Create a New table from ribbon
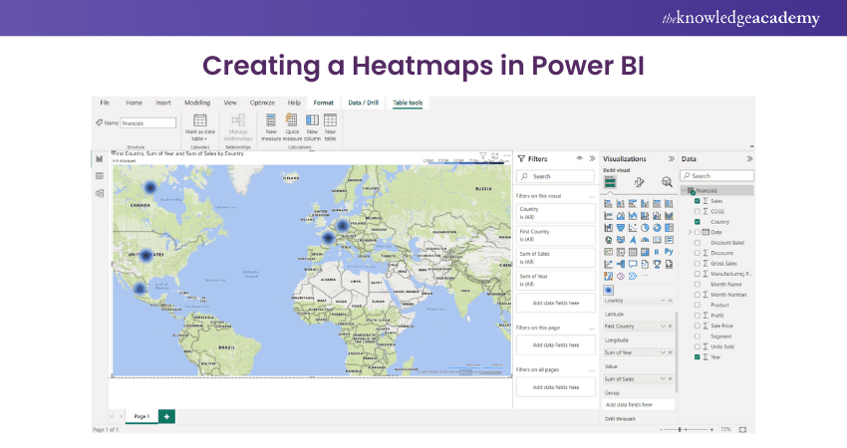The width and height of the screenshot is (847, 448). pyautogui.click(x=330, y=120)
